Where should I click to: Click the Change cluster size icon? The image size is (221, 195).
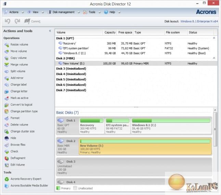(6, 132)
